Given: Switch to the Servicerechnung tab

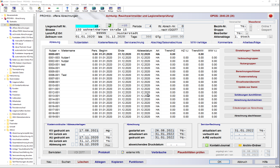Looking at the screenshot, I should 134,42.
